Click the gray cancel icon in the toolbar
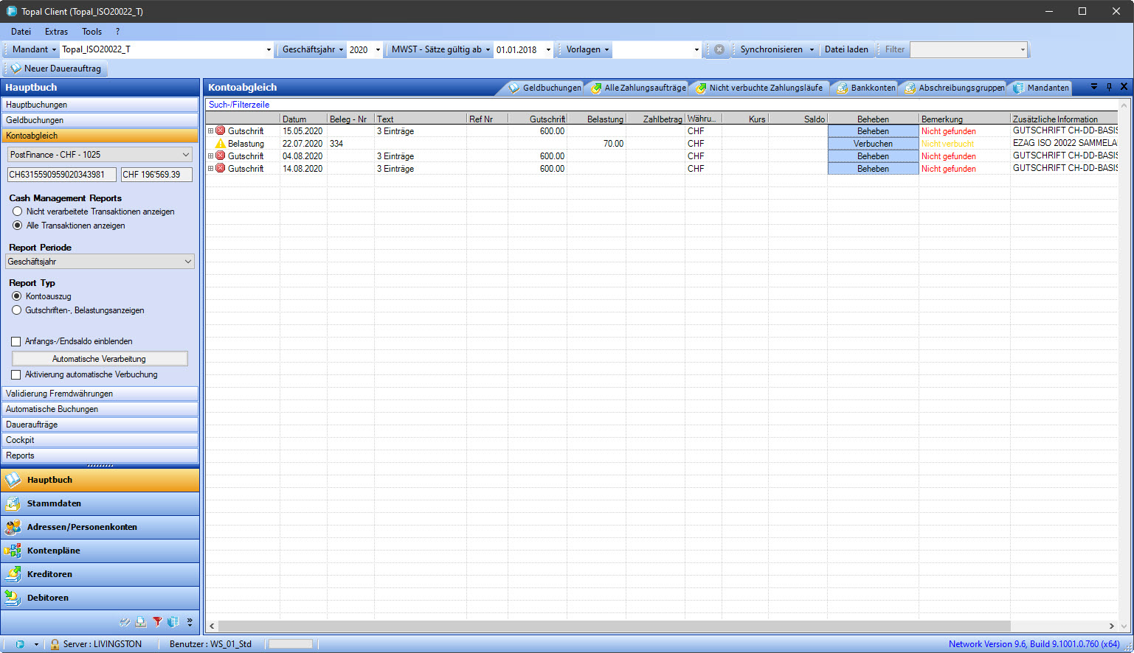This screenshot has width=1134, height=653. (x=719, y=49)
